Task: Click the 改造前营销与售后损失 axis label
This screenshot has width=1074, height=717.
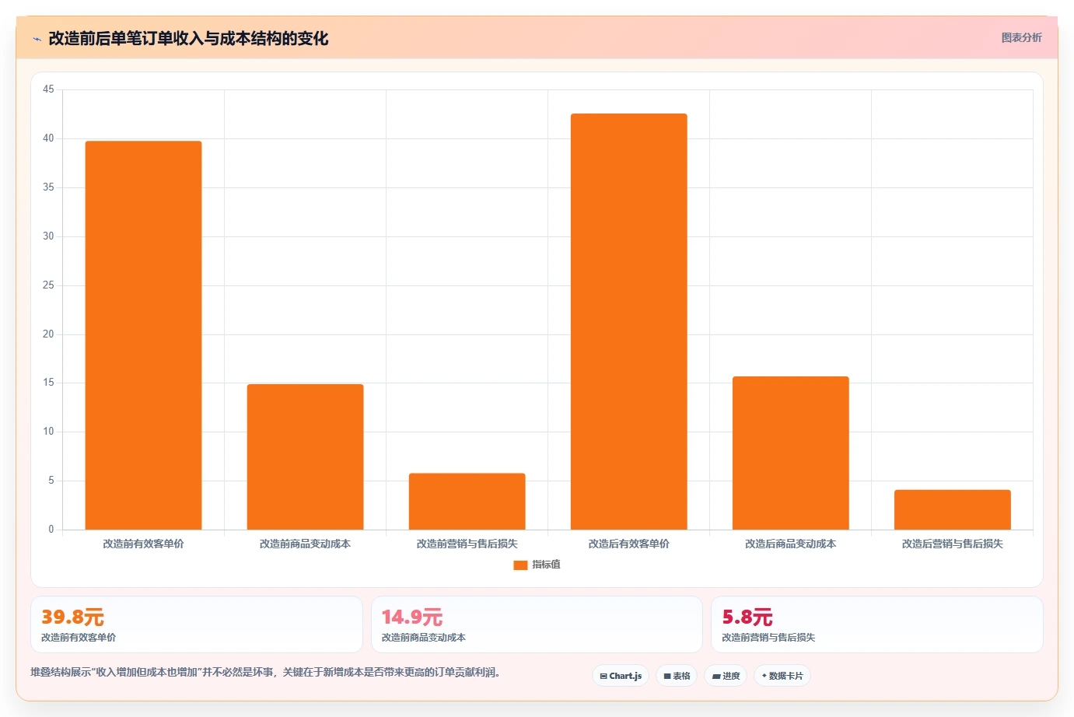Action: pos(467,544)
